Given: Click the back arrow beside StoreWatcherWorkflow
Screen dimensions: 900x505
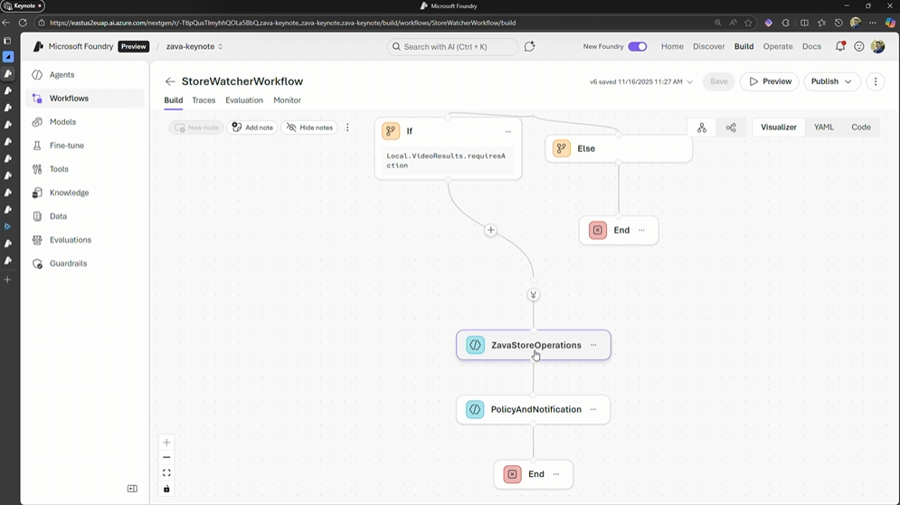Looking at the screenshot, I should coord(170,81).
